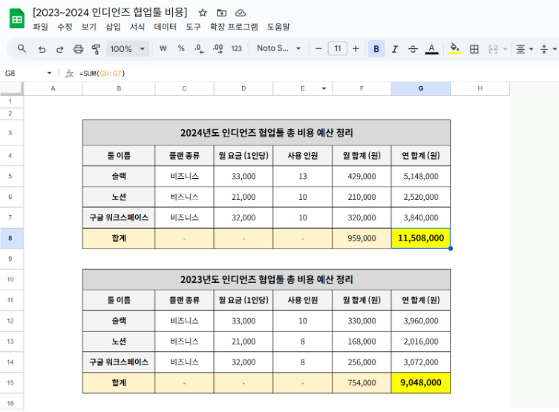This screenshot has width=559, height=412.
Task: Select row 8 header
Action: click(10, 238)
